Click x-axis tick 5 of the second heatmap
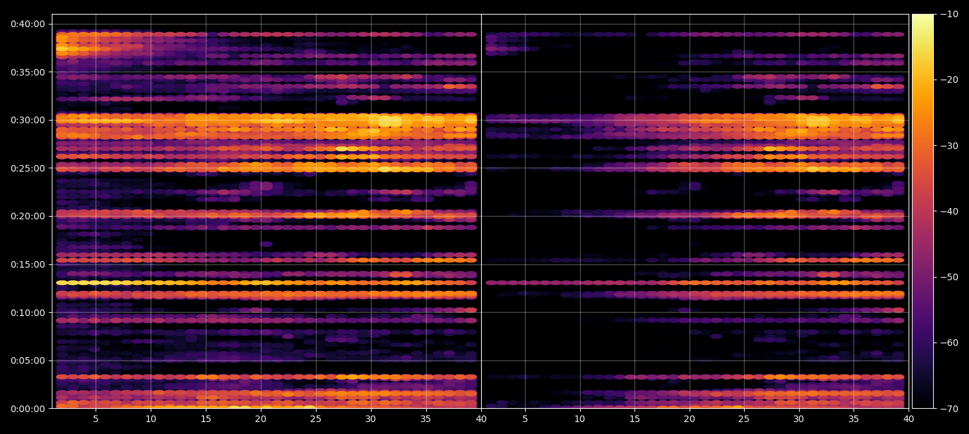 (x=525, y=419)
